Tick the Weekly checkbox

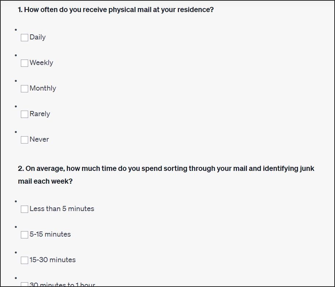25,63
